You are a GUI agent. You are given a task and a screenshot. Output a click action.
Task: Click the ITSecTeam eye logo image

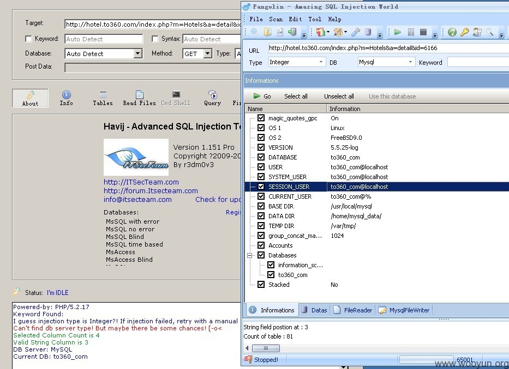[x=136, y=157]
